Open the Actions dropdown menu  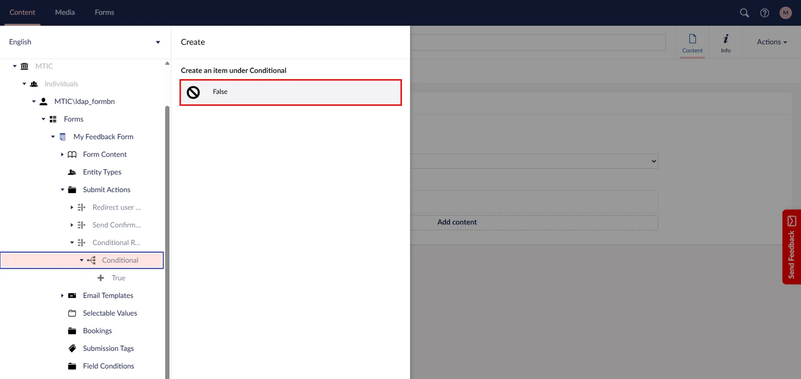(771, 42)
